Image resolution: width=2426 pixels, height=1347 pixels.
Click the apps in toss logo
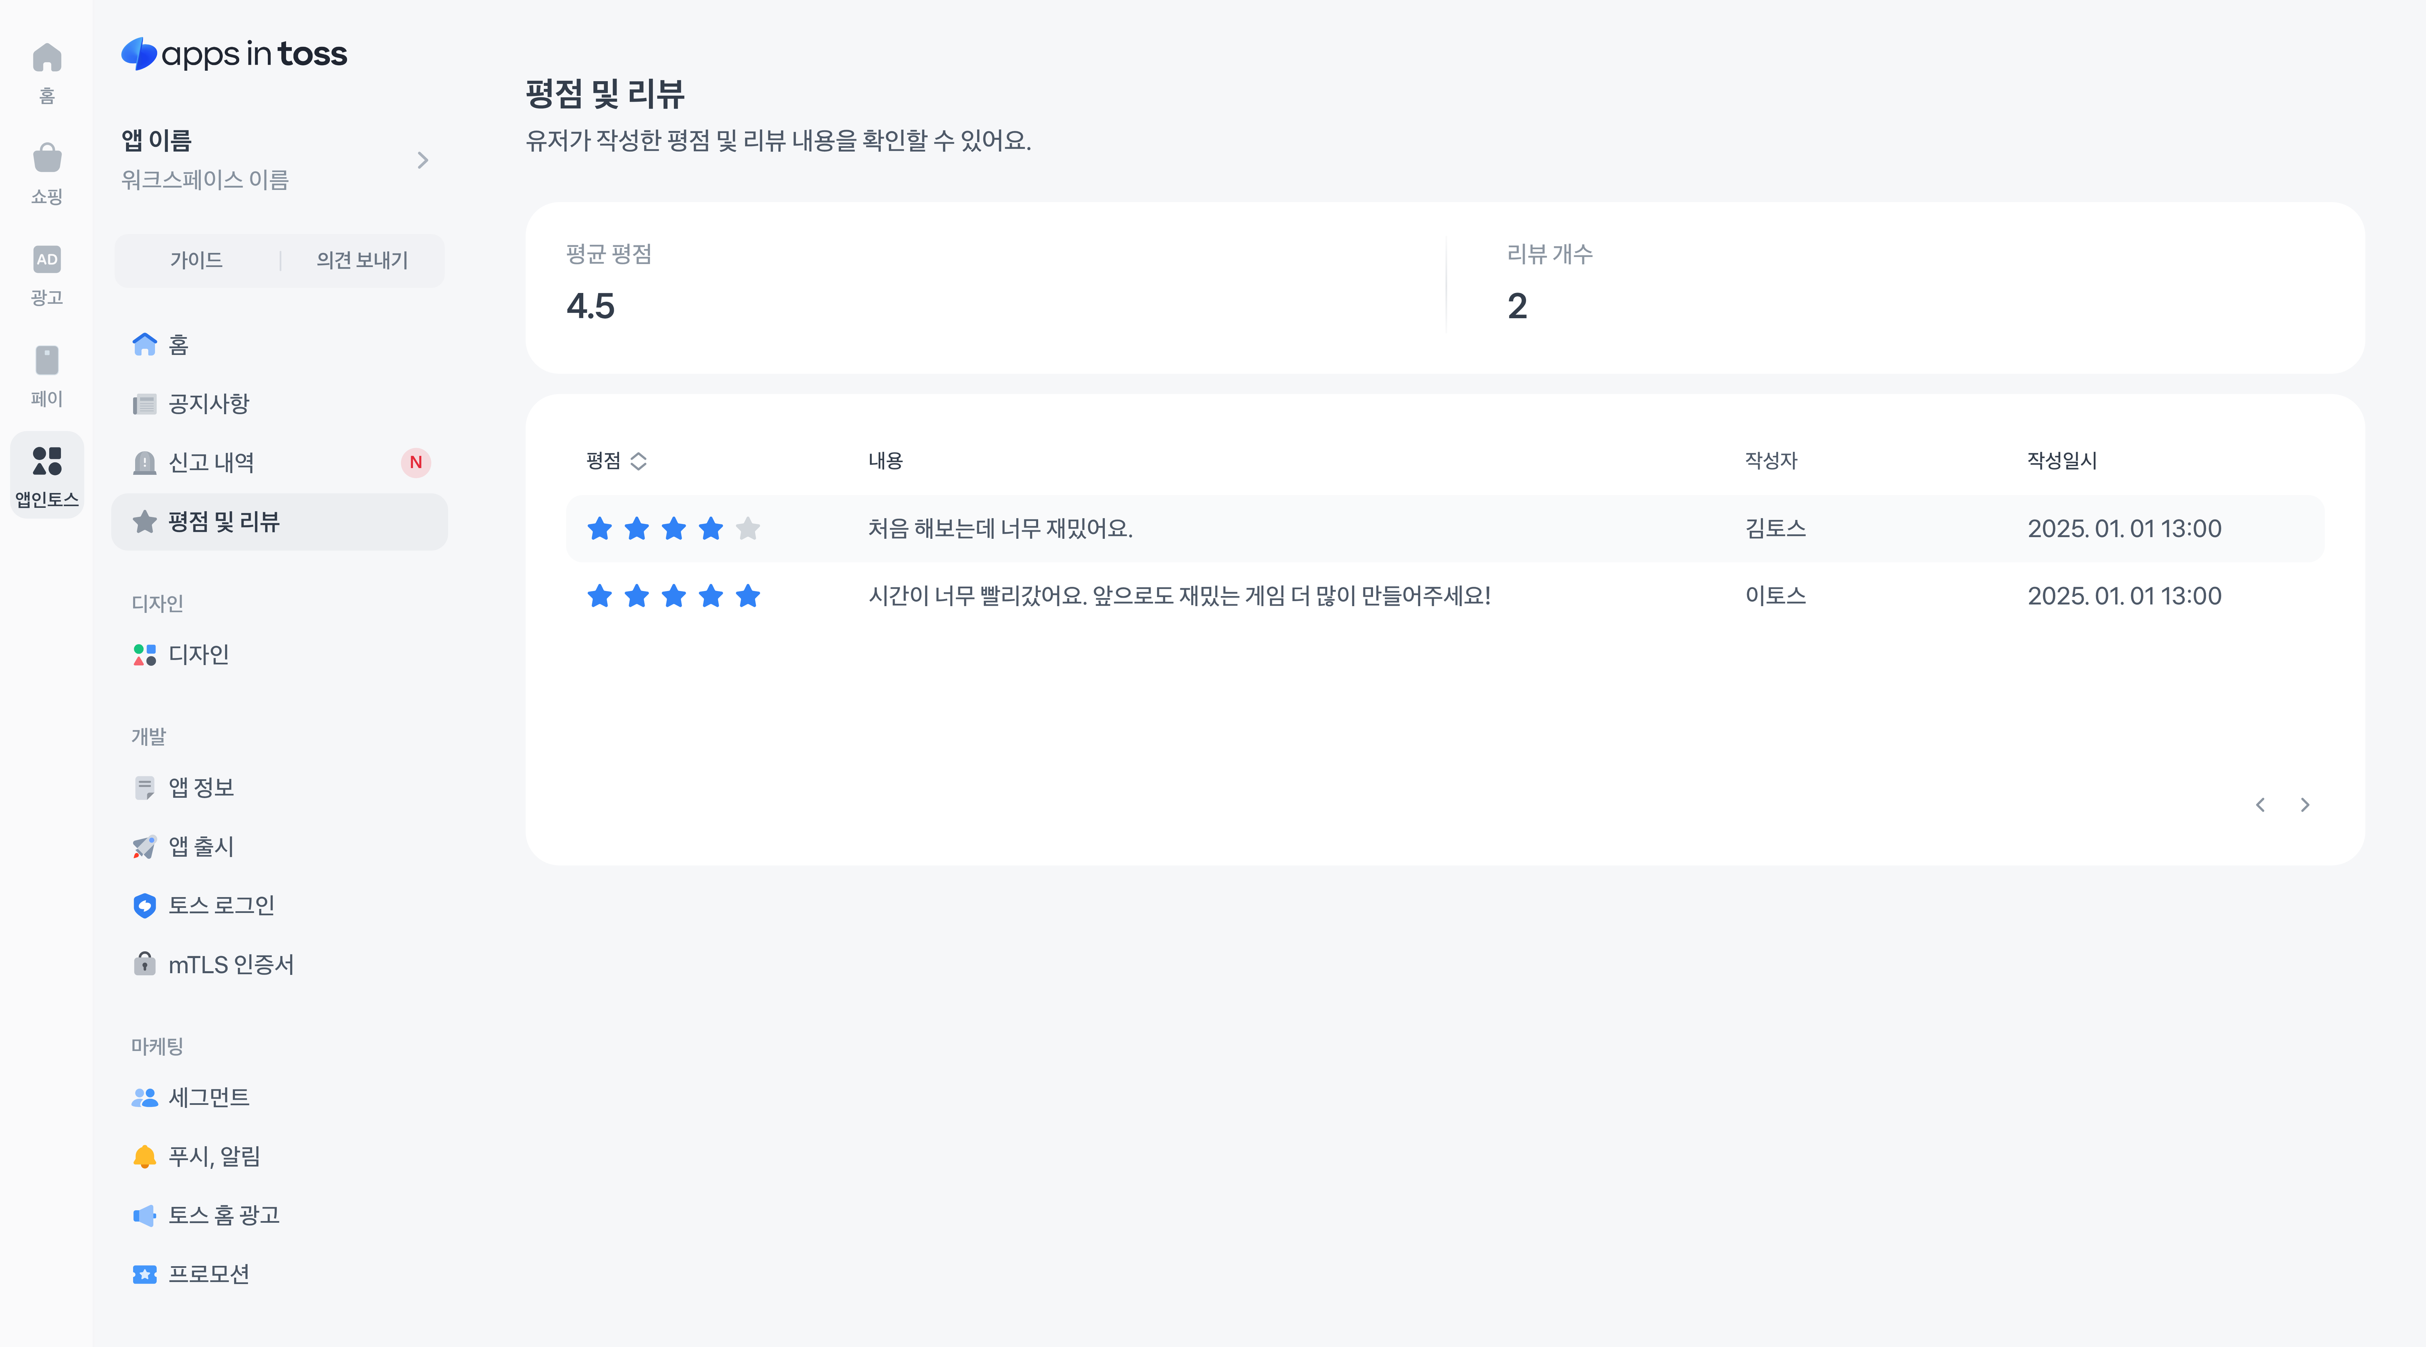(235, 55)
